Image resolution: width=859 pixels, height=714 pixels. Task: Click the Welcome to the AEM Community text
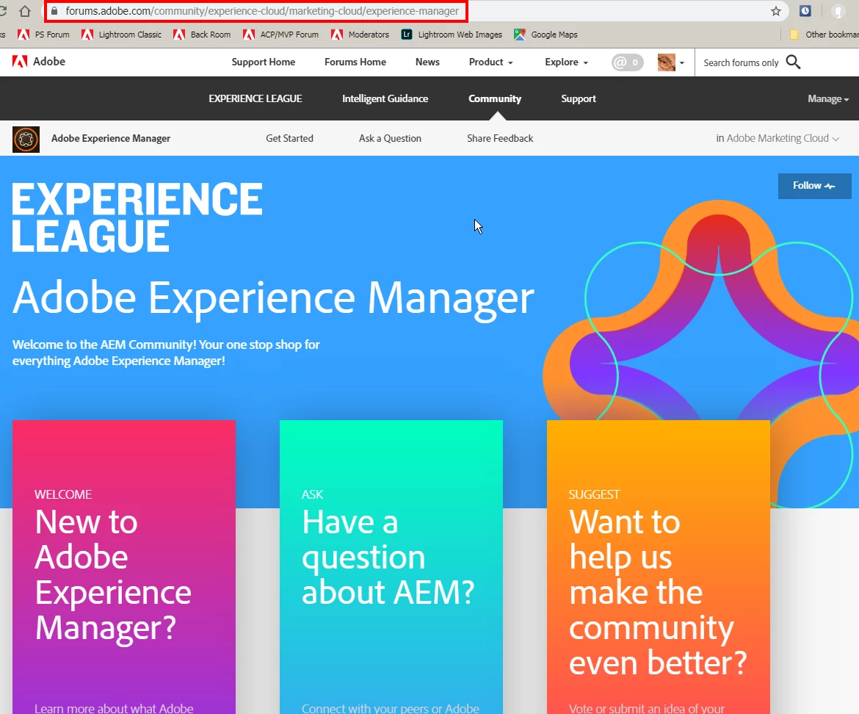166,353
